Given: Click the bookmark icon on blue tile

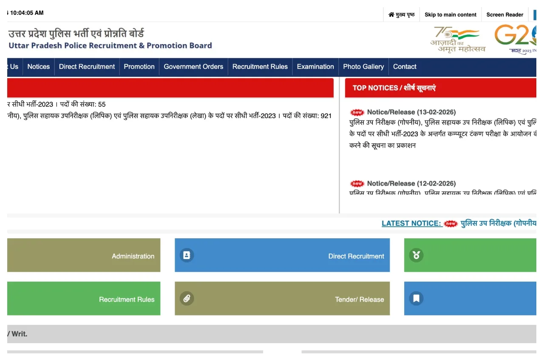Looking at the screenshot, I should click(x=416, y=299).
